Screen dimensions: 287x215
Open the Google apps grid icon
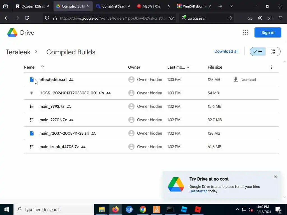(x=246, y=32)
